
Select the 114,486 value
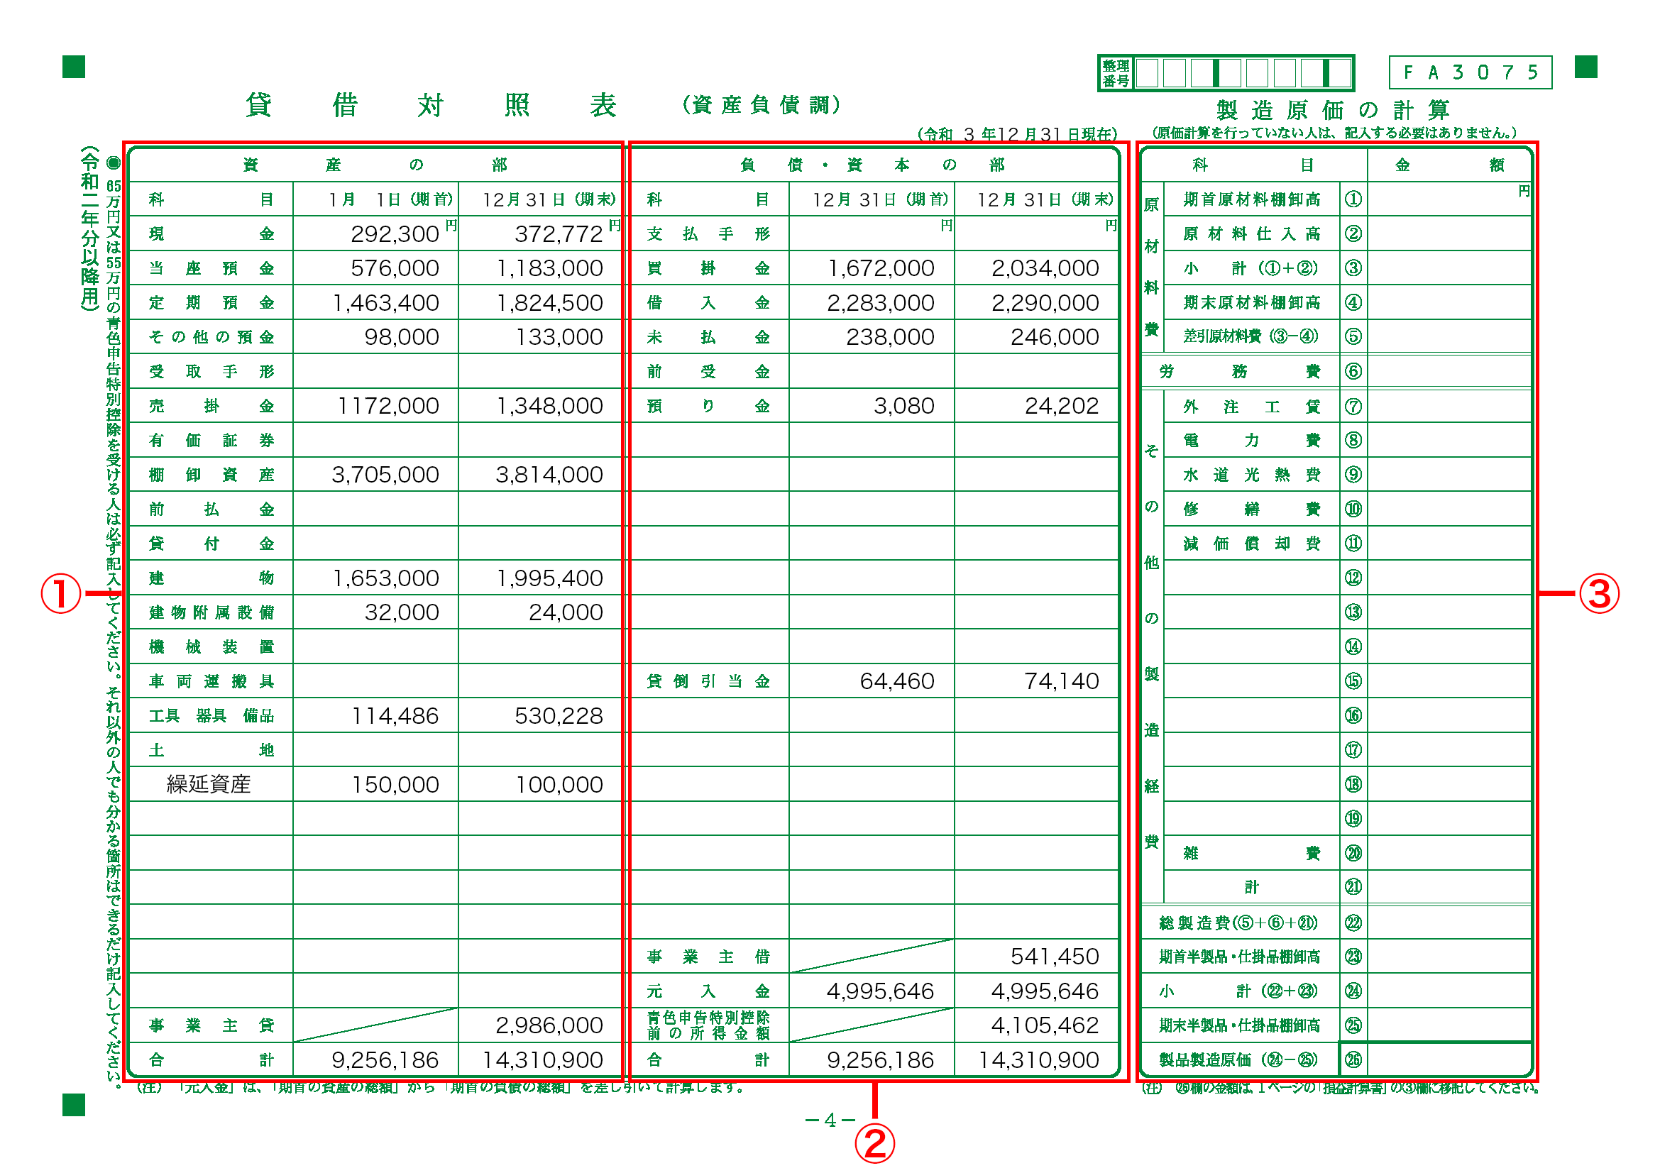(x=395, y=716)
